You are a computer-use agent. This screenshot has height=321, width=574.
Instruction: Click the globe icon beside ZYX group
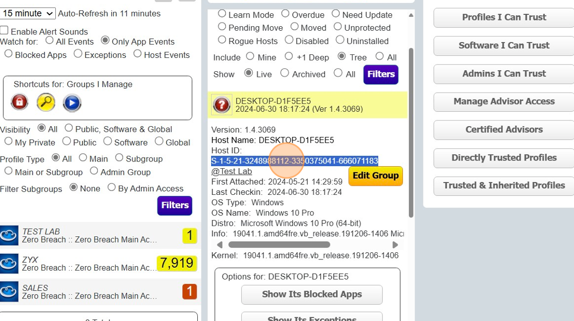click(x=9, y=263)
